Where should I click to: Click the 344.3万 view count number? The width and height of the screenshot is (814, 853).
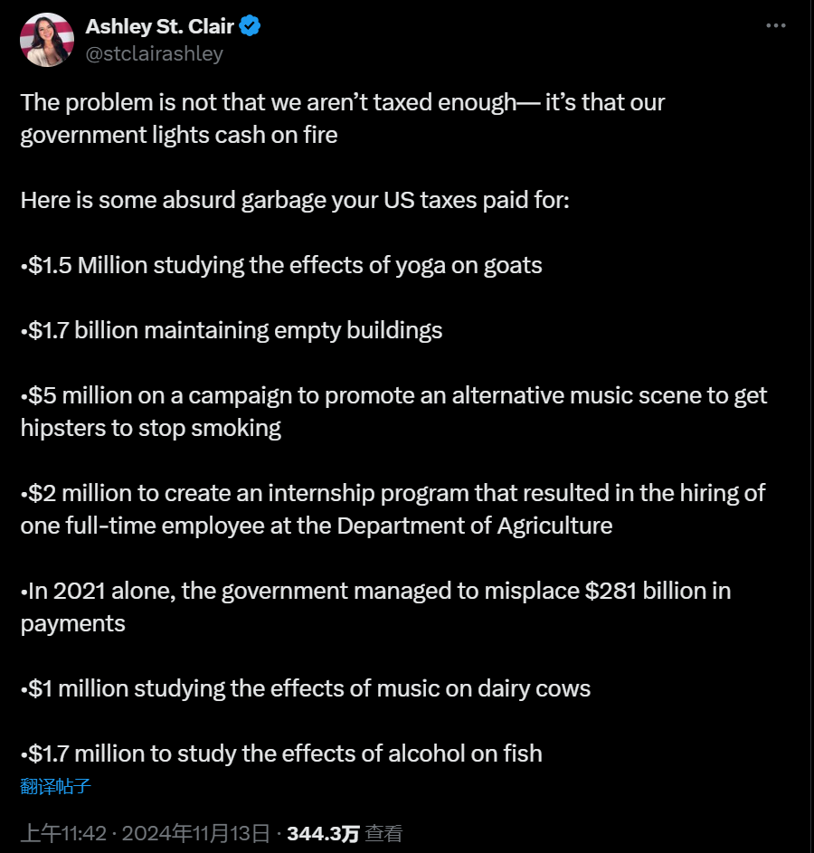point(323,833)
